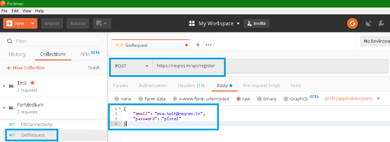Click the new window icon button

(x=102, y=24)
